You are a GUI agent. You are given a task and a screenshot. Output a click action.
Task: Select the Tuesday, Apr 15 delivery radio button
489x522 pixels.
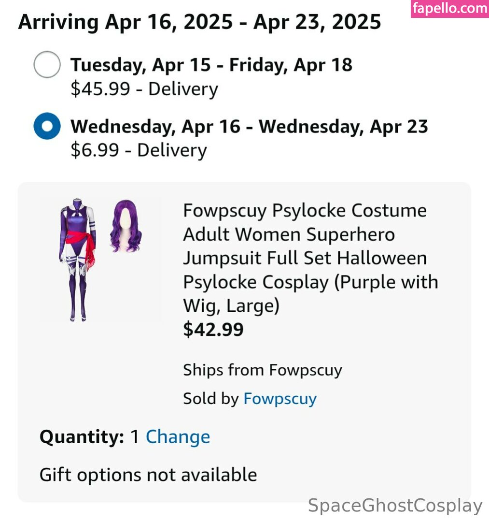[47, 65]
